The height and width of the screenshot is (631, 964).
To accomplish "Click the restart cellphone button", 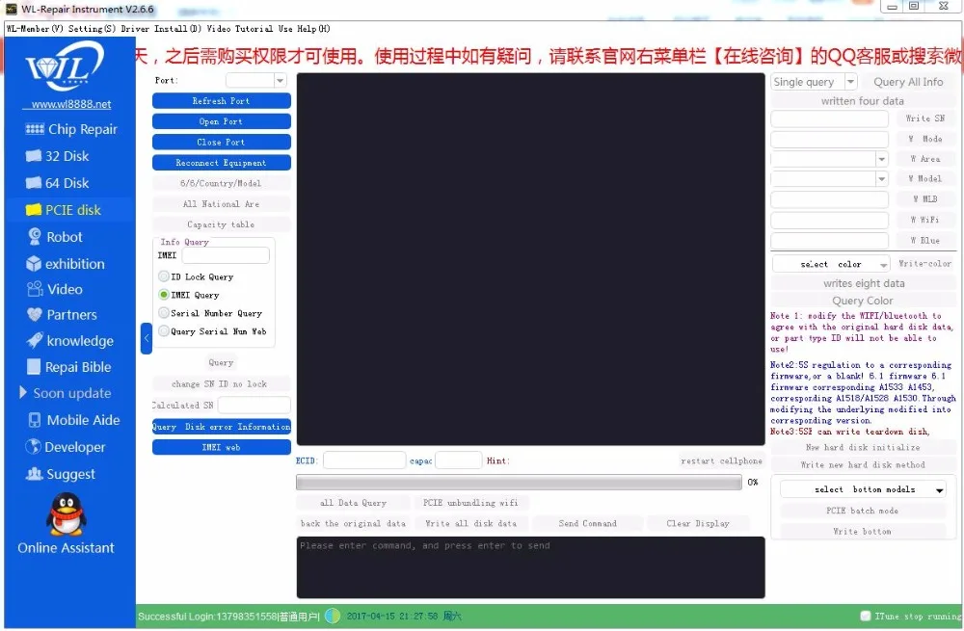I will click(x=721, y=460).
